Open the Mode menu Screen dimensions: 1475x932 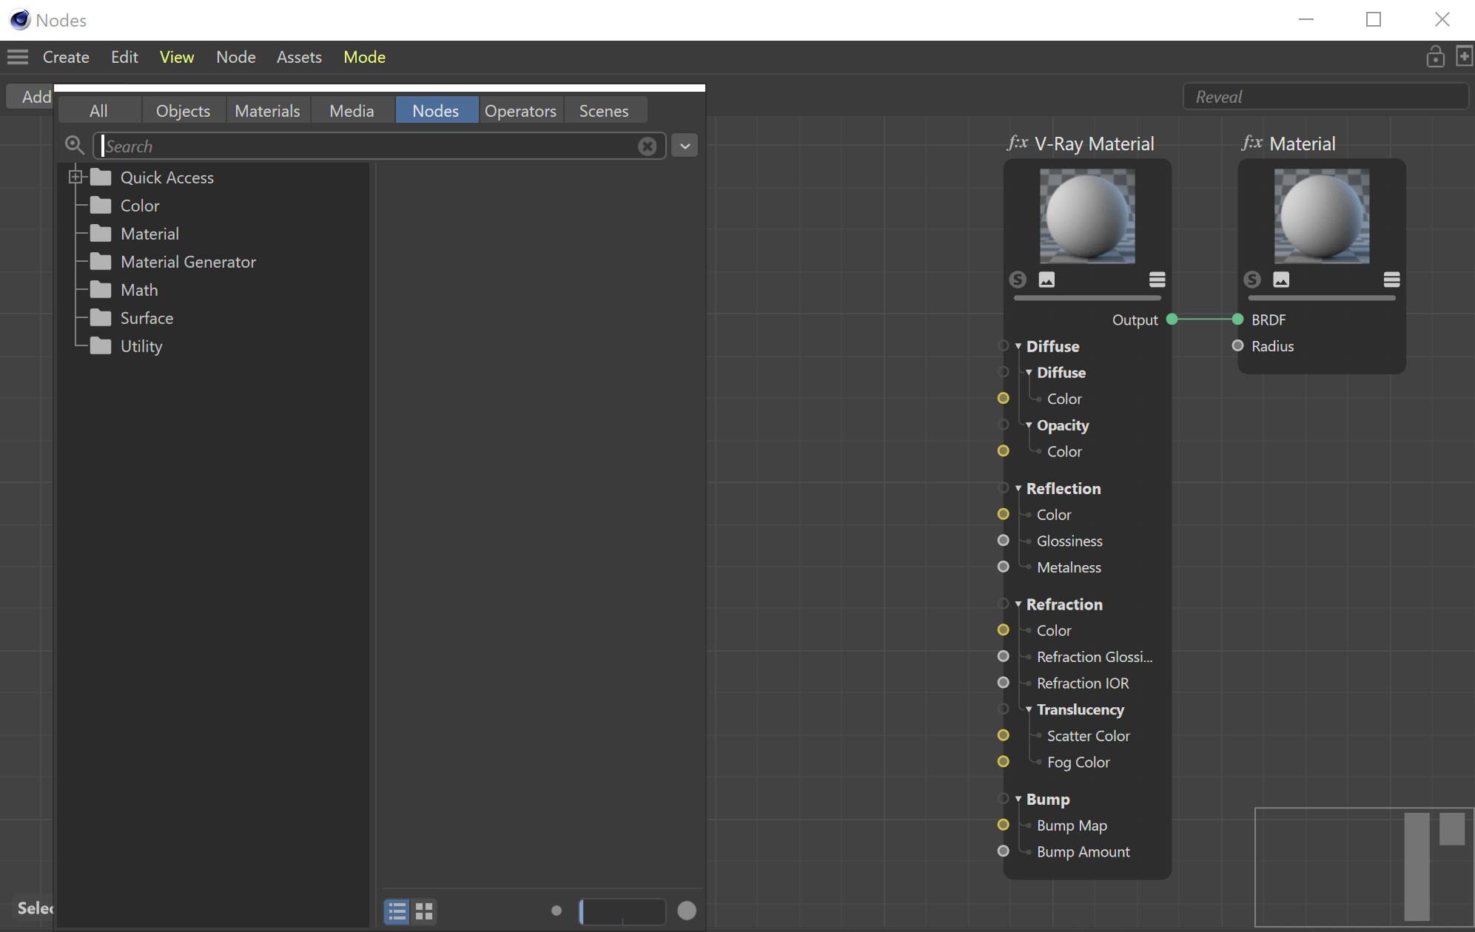click(364, 57)
